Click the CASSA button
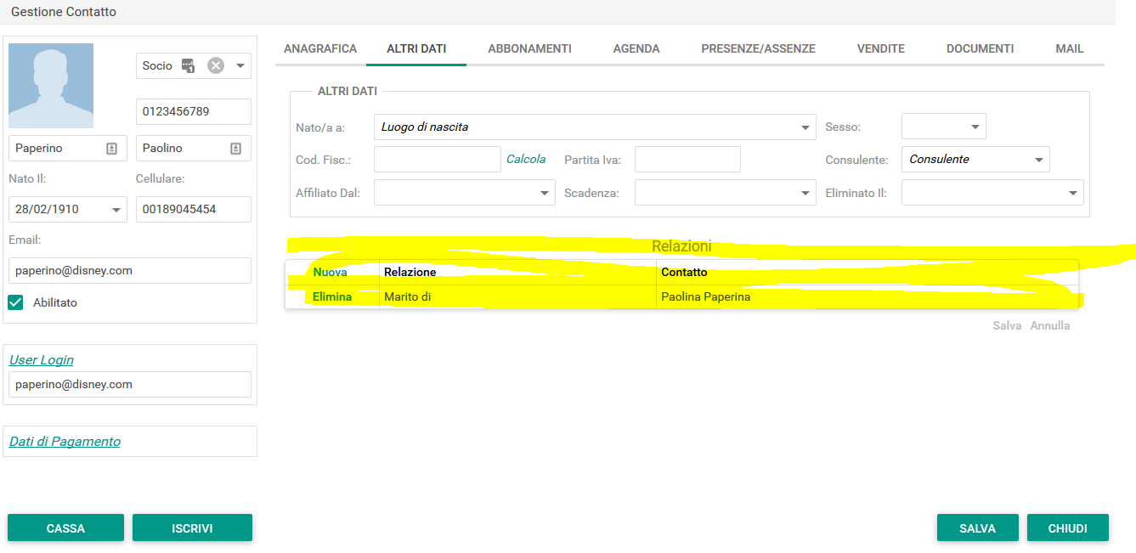Screen dimensions: 1136x553 point(65,528)
